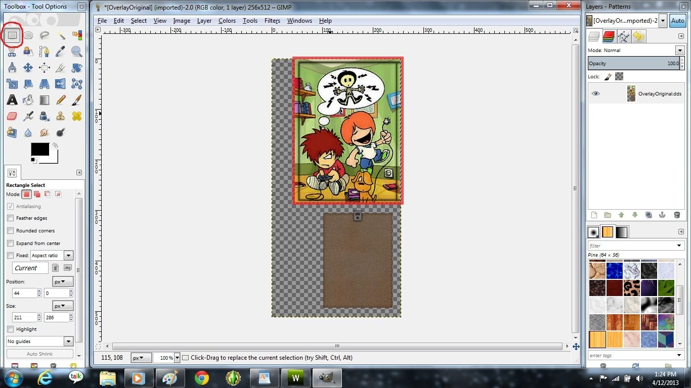Enable the Highlight checkbox

(x=11, y=329)
